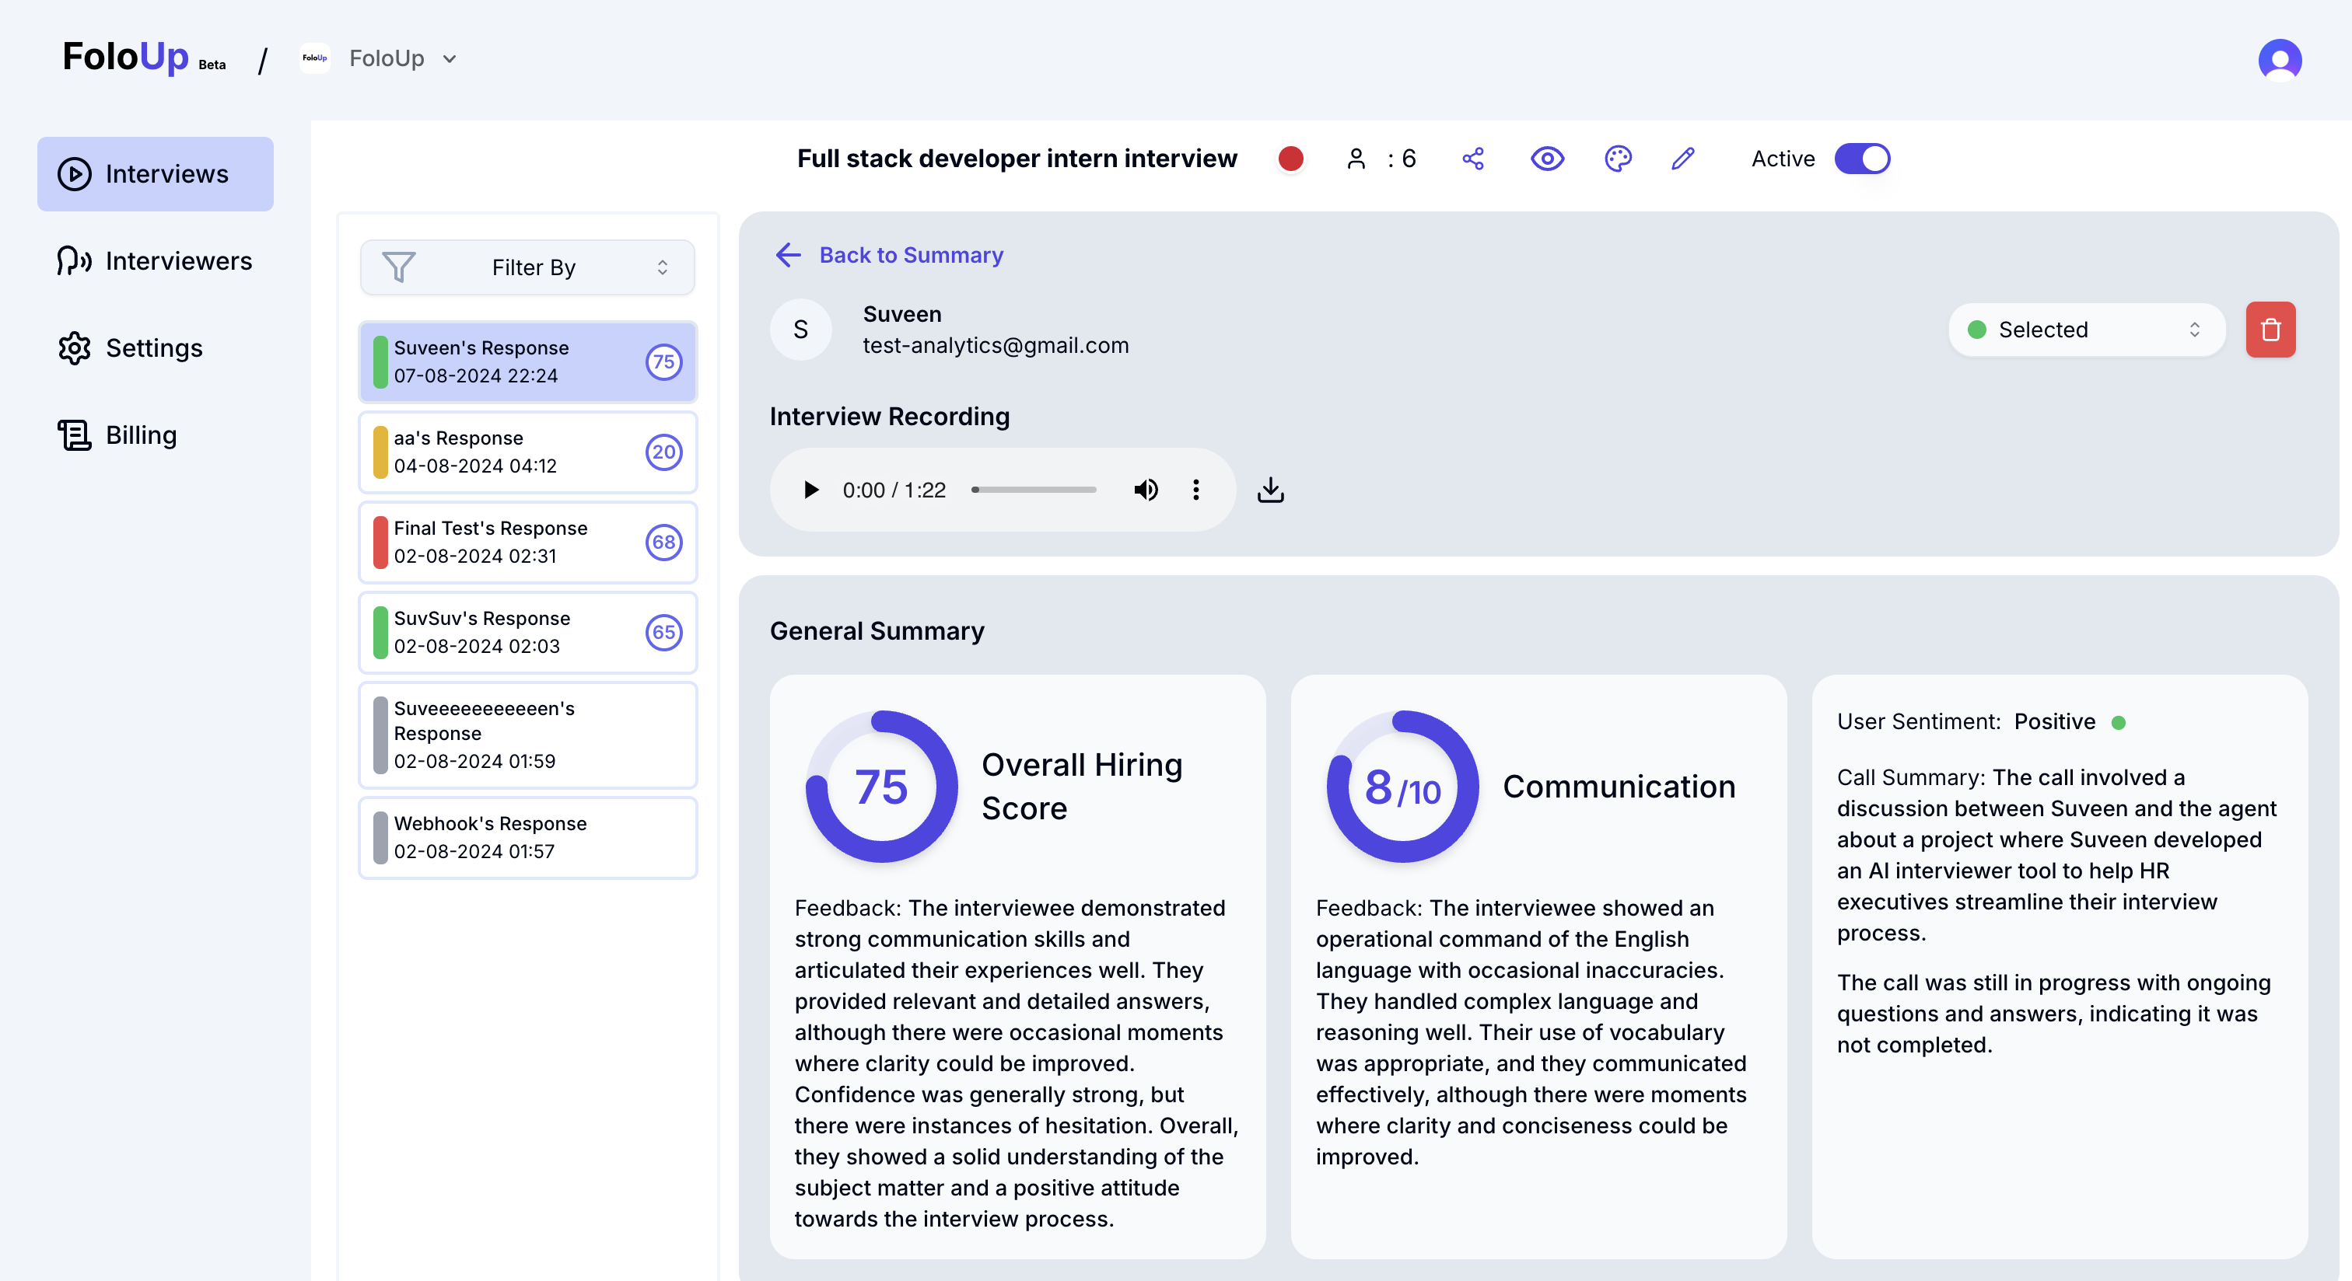Select aa's Response card
Viewport: 2352px width, 1281px height.
(528, 452)
